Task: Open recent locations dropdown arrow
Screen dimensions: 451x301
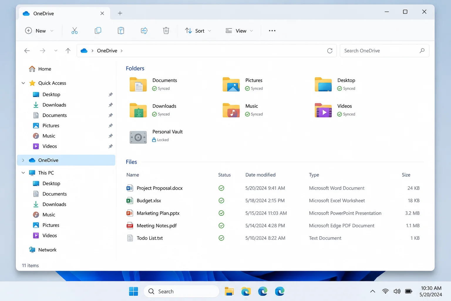Action: [56, 51]
